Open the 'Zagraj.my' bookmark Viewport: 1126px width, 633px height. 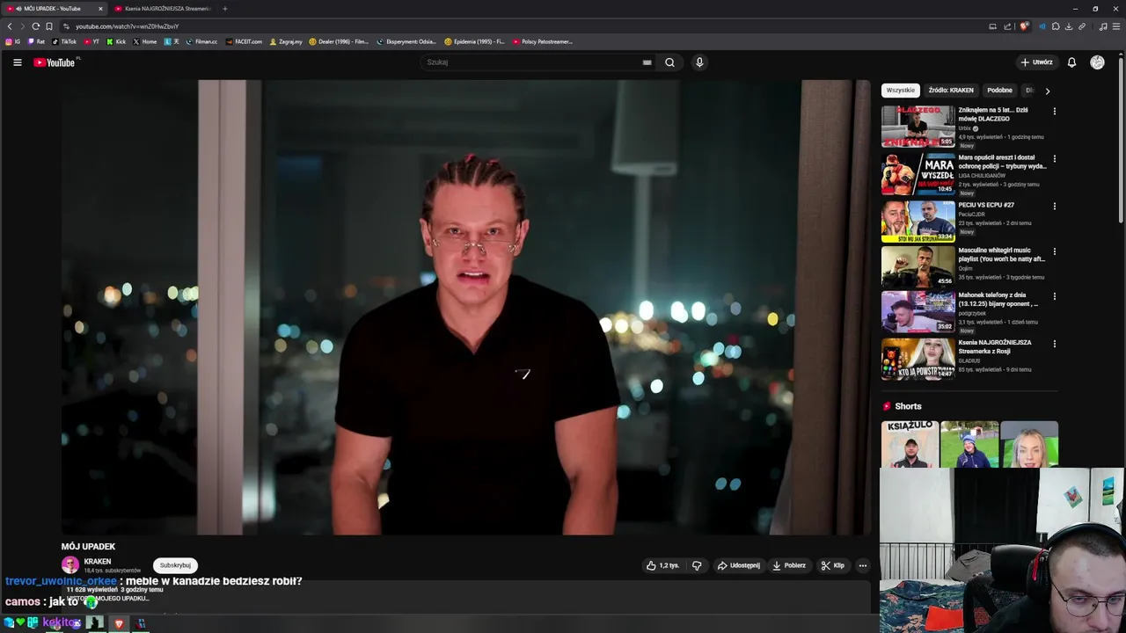click(286, 41)
